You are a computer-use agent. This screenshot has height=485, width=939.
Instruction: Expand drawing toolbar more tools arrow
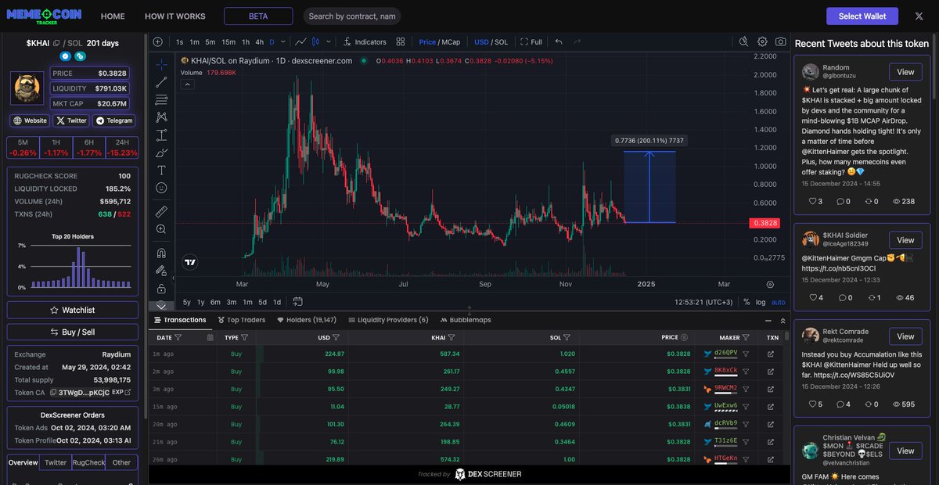[161, 304]
